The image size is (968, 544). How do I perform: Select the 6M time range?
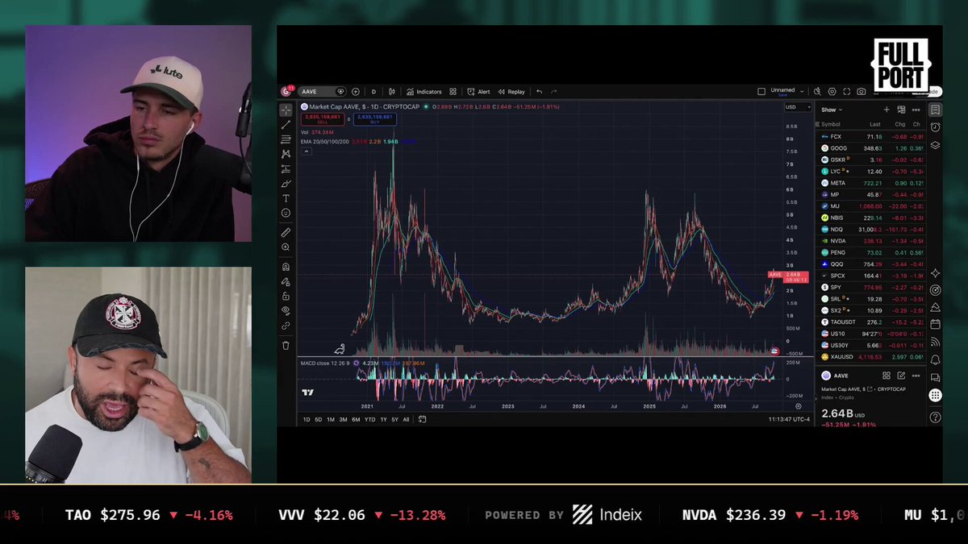tap(356, 420)
